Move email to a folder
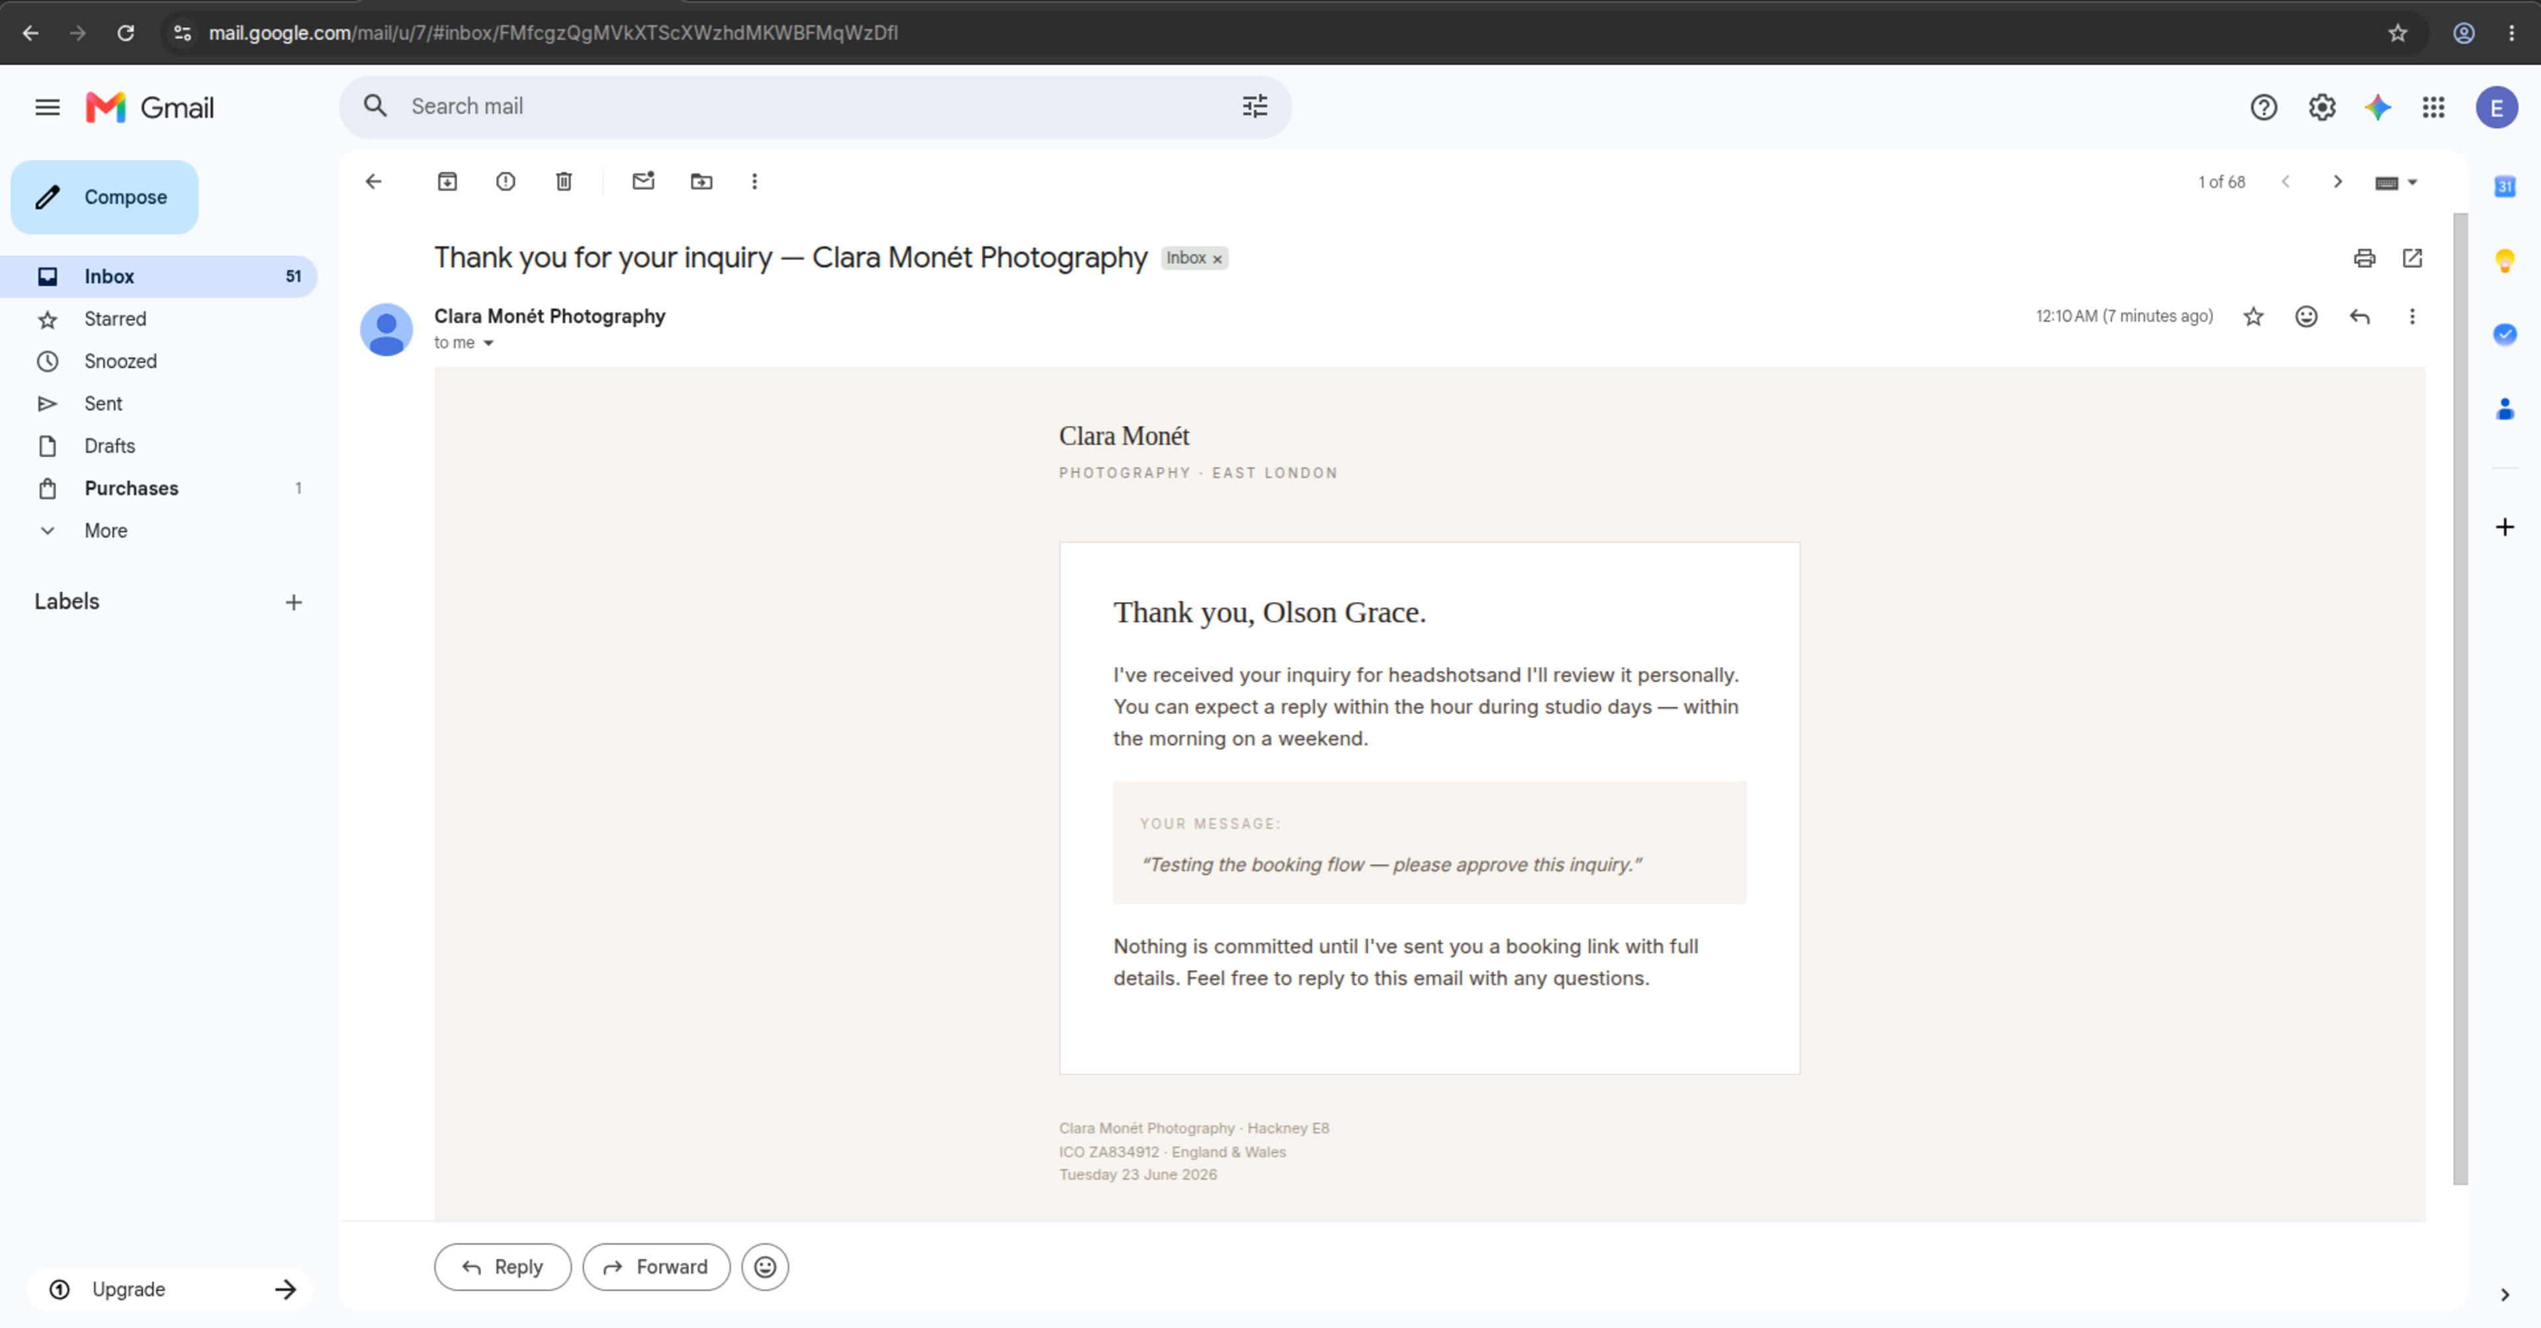This screenshot has height=1328, width=2541. coord(701,181)
